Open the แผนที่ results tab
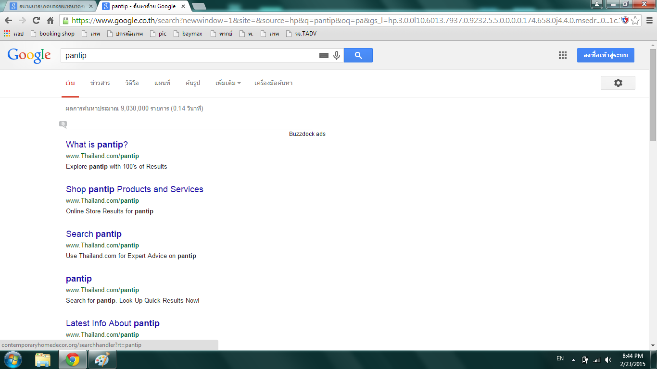The width and height of the screenshot is (657, 369). pos(163,83)
